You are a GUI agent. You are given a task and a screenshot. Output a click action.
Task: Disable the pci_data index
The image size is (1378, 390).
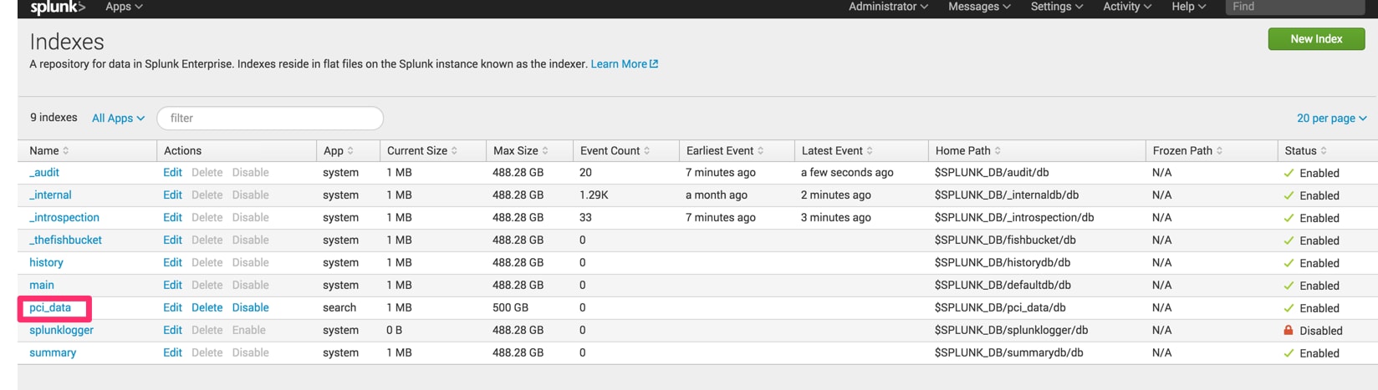[251, 308]
